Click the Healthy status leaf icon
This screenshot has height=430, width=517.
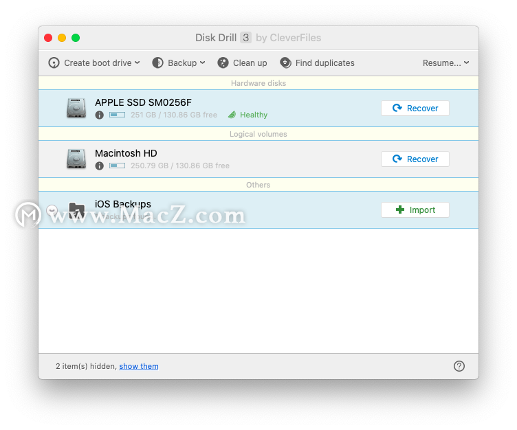tap(232, 115)
